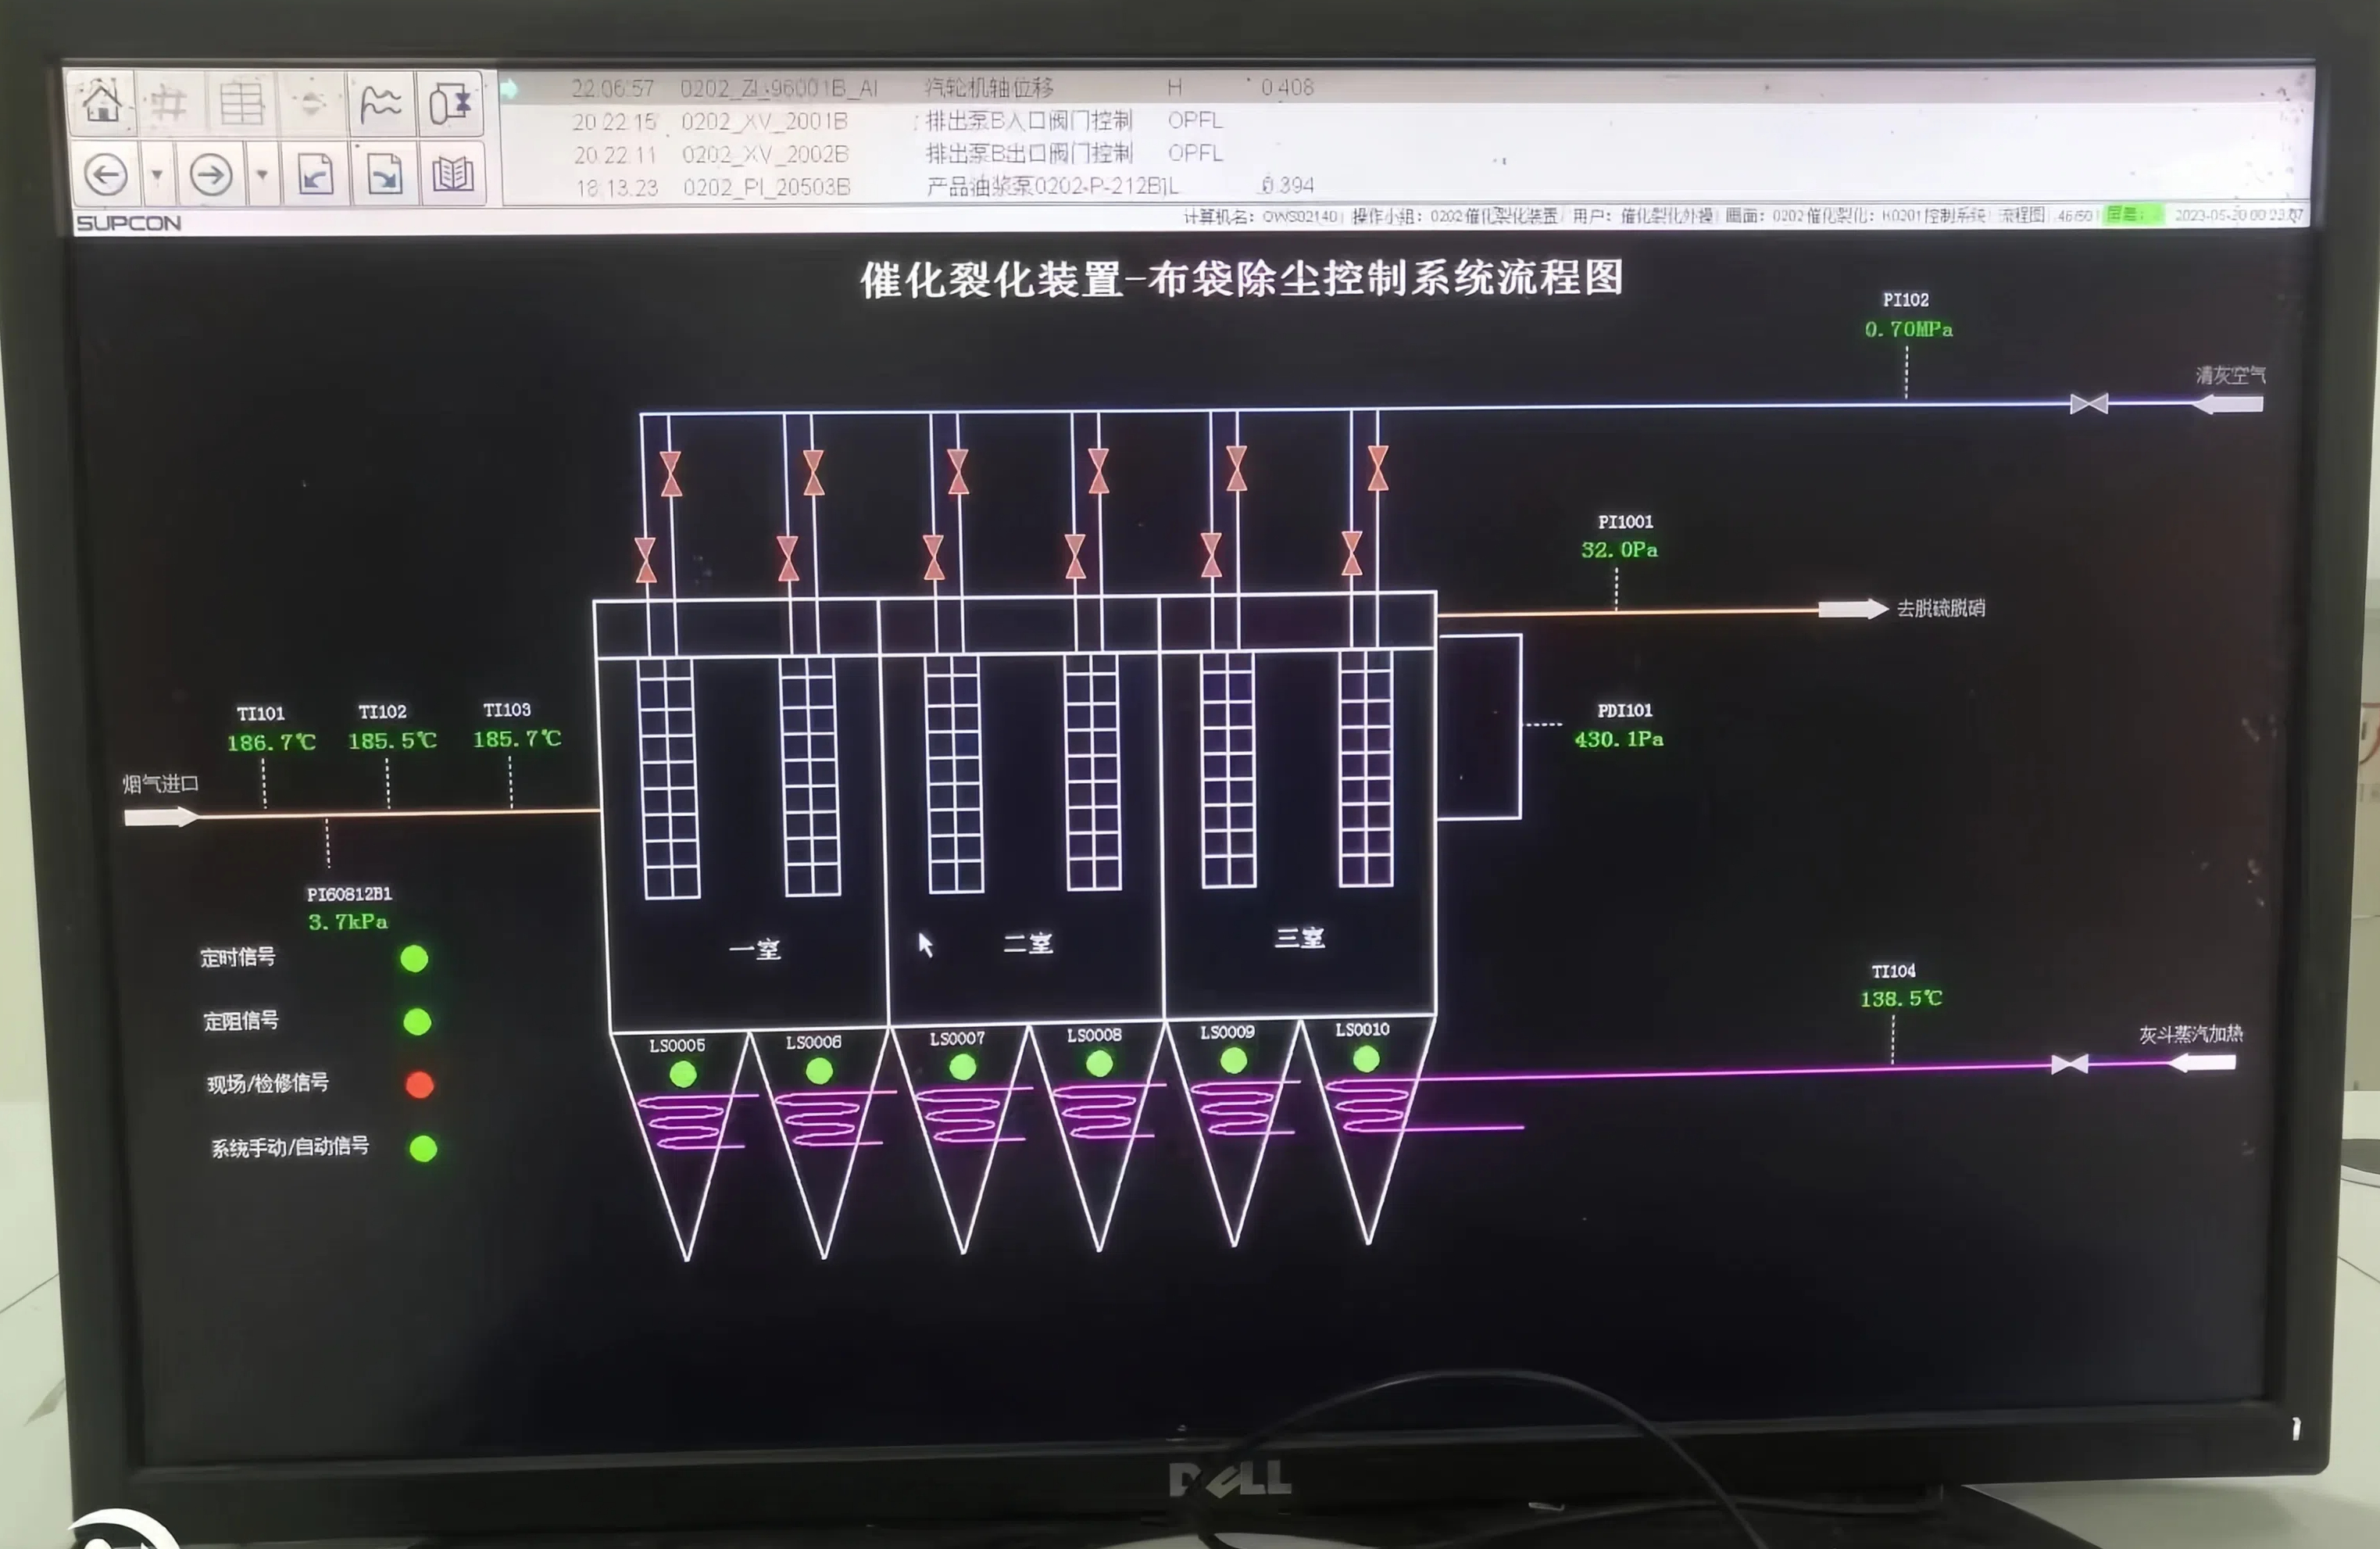2380x1549 pixels.
Task: Select the 排出泵B入口阀门控制 alarm row
Action: 1028,121
